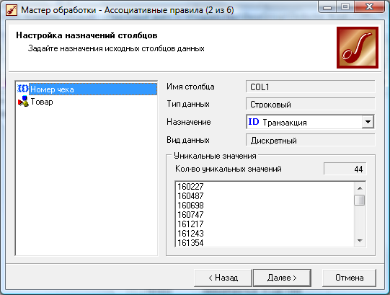Viewport: 390px width, 295px height.
Task: Select value 160227 in the list
Action: pos(190,187)
